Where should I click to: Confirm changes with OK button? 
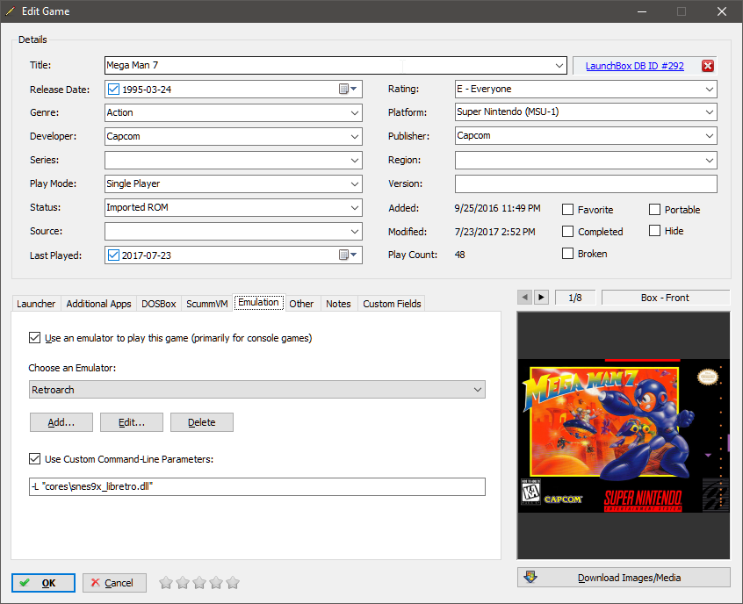pyautogui.click(x=43, y=583)
